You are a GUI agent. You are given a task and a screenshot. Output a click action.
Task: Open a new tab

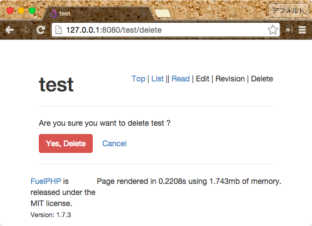(x=163, y=13)
